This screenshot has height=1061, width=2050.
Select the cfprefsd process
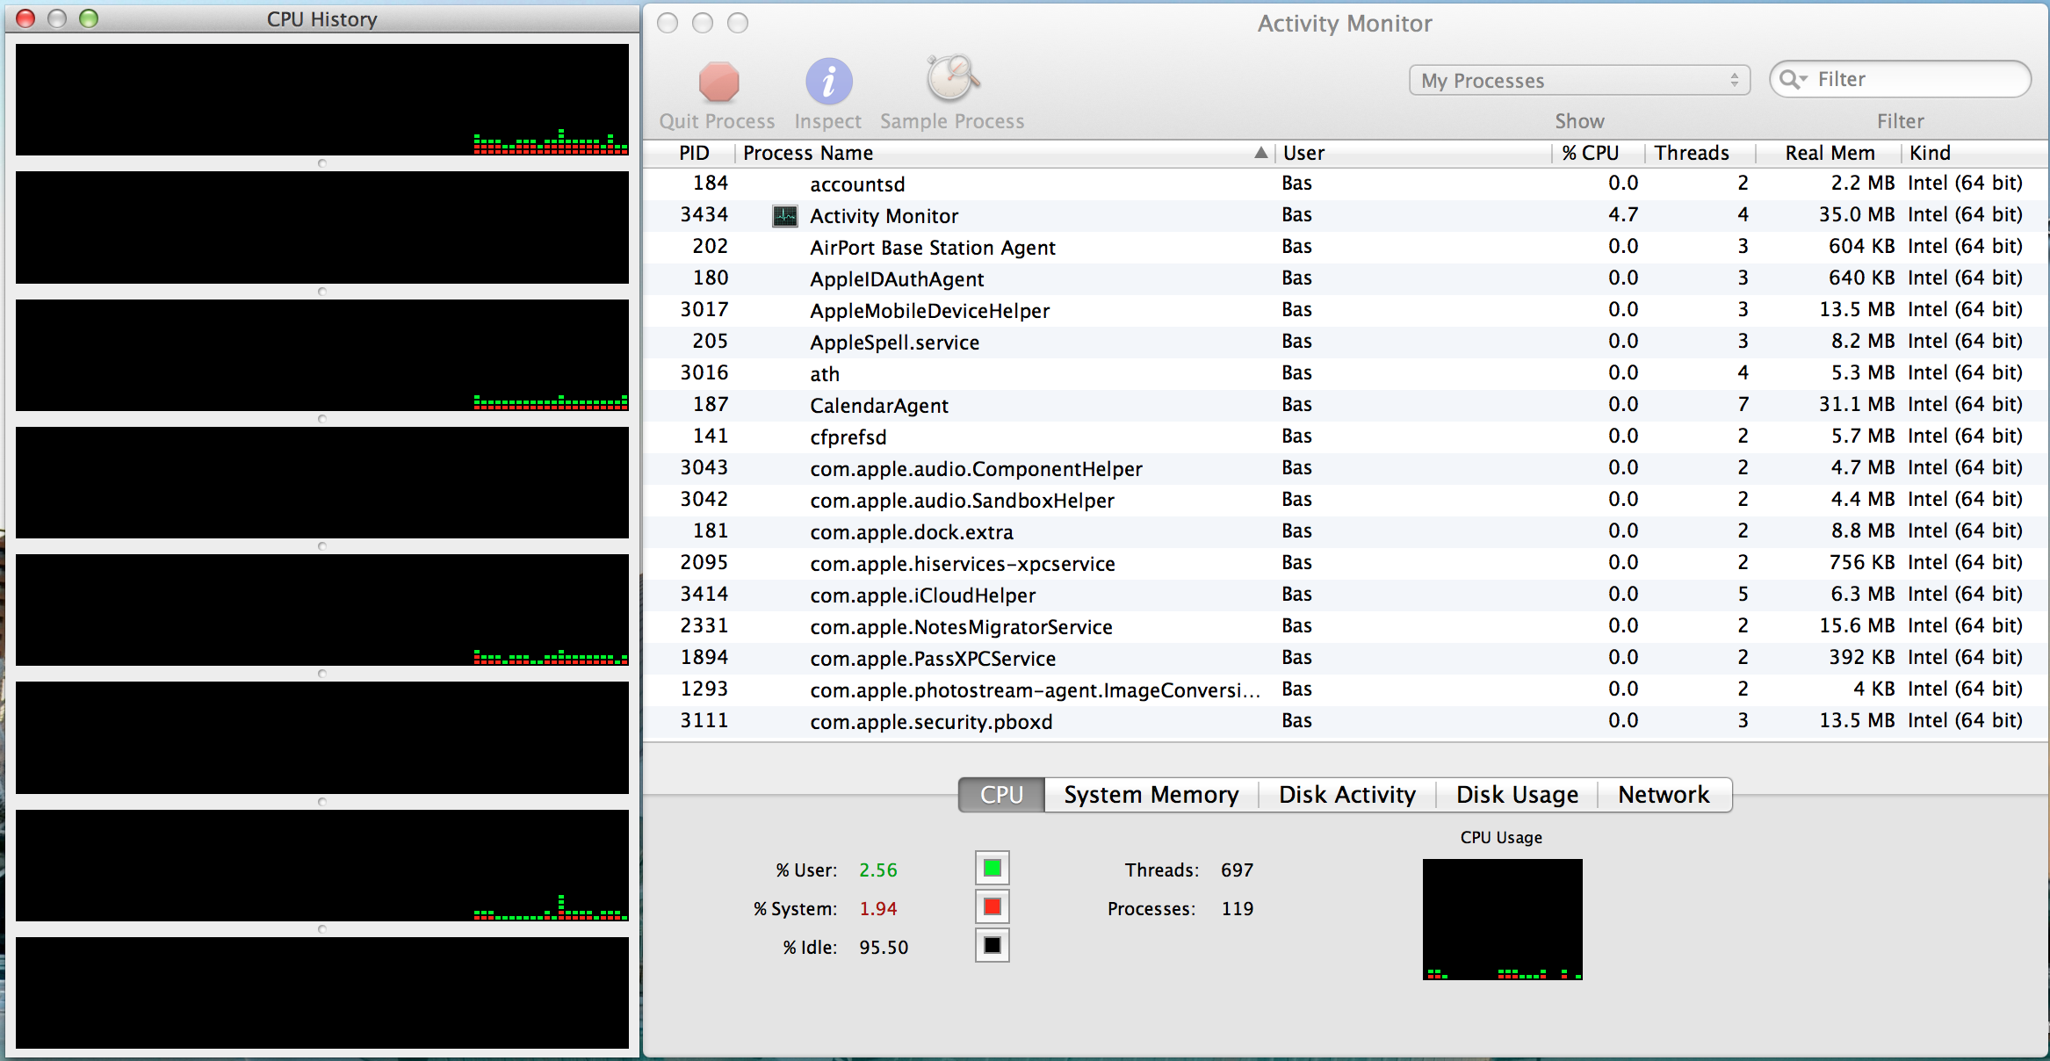(x=1346, y=437)
